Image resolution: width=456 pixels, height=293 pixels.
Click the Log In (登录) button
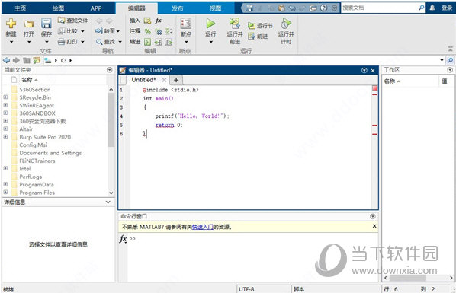[447, 8]
